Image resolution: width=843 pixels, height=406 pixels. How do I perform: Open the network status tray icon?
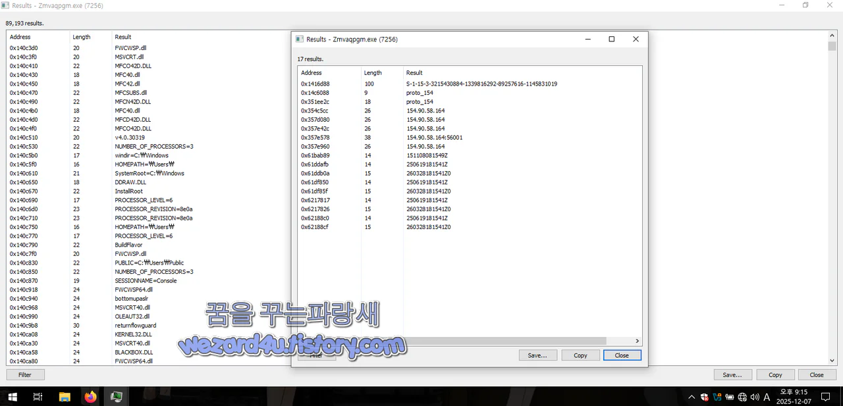744,397
